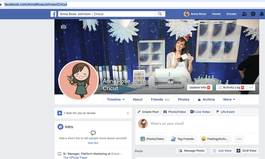Click the speech bubble bio icon
This screenshot has width=265, height=159.
click(93, 133)
